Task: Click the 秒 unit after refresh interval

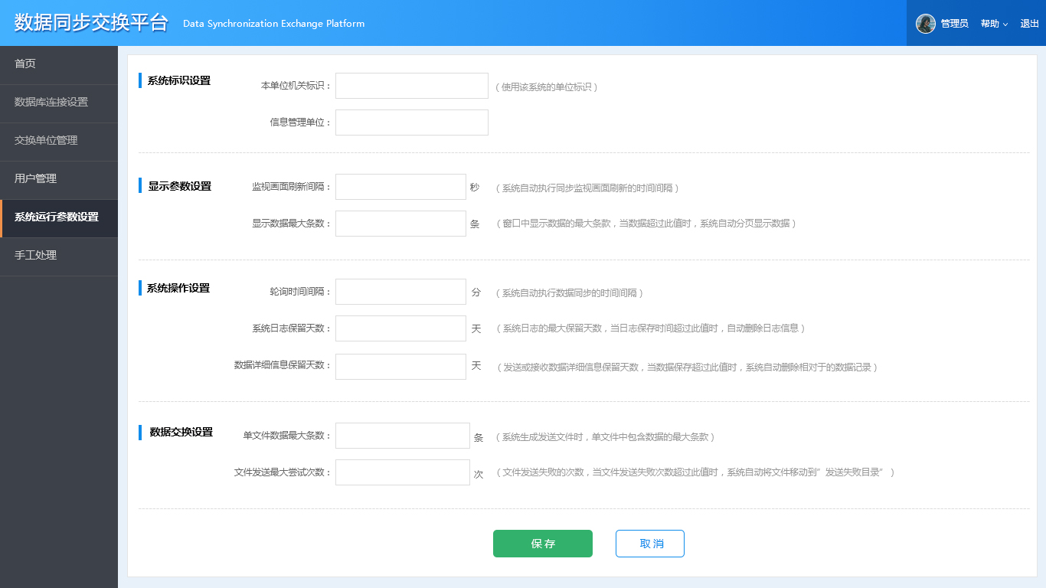Action: click(475, 187)
